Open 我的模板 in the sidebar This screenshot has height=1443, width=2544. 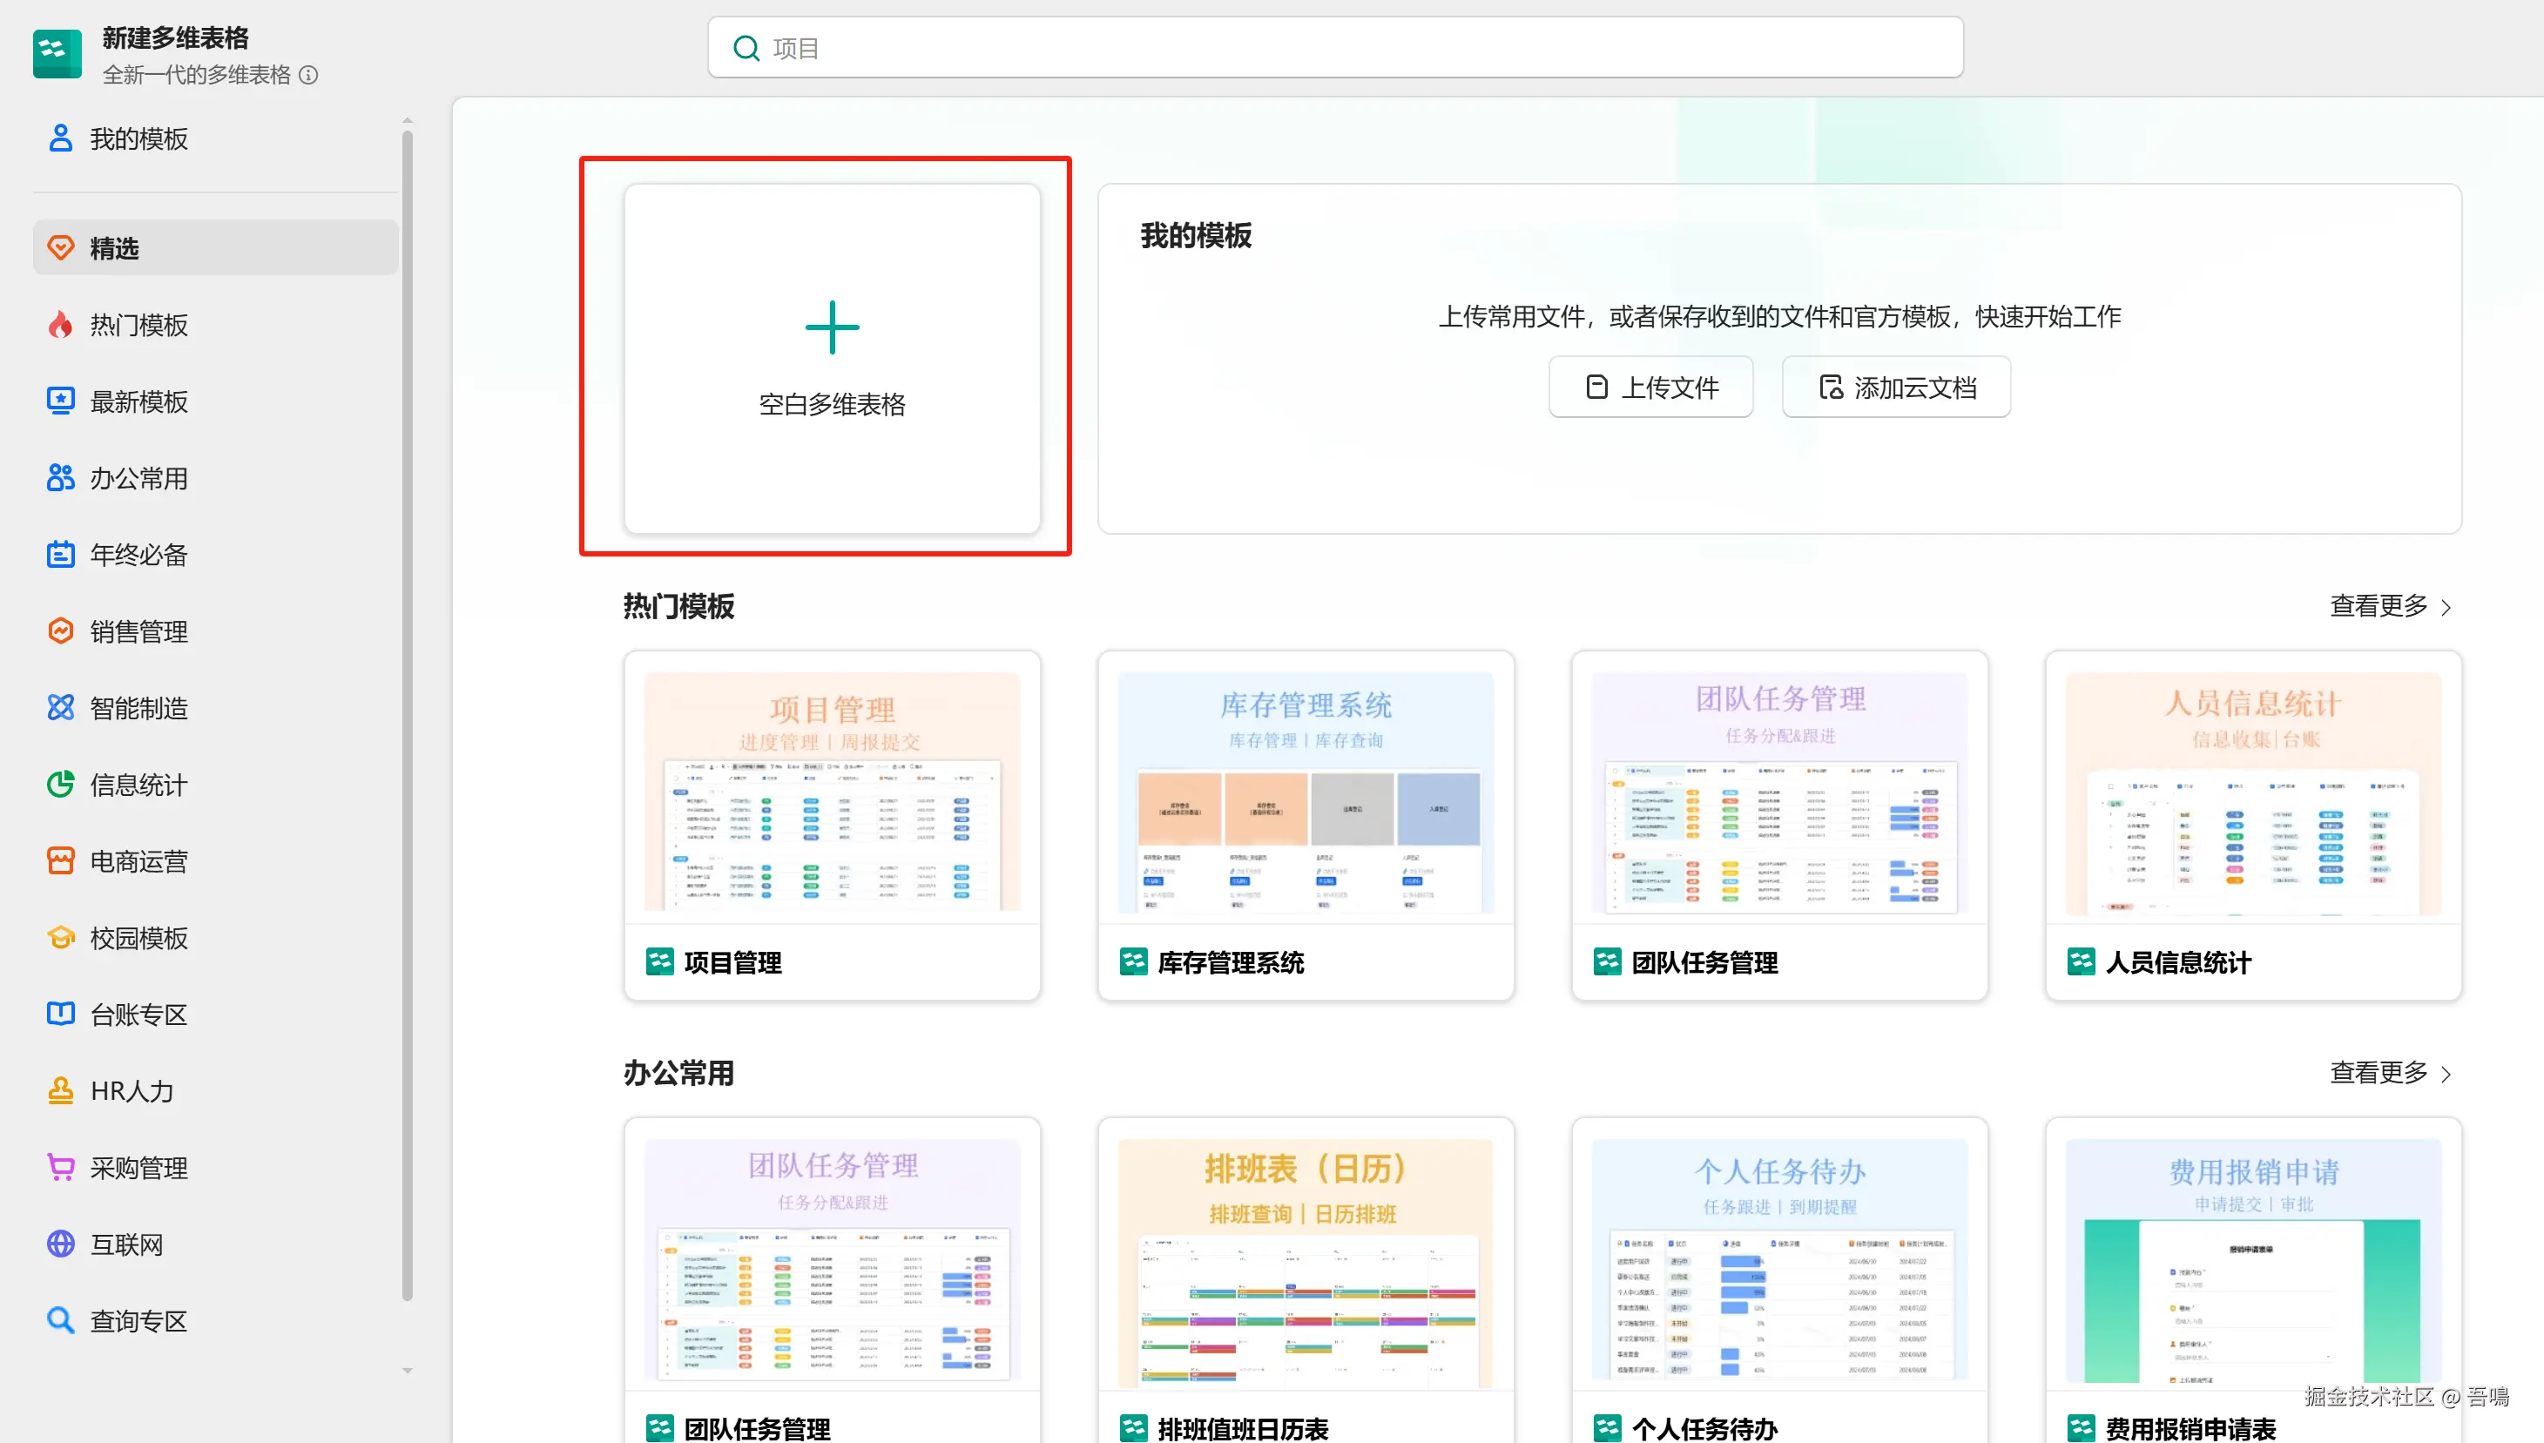(138, 138)
